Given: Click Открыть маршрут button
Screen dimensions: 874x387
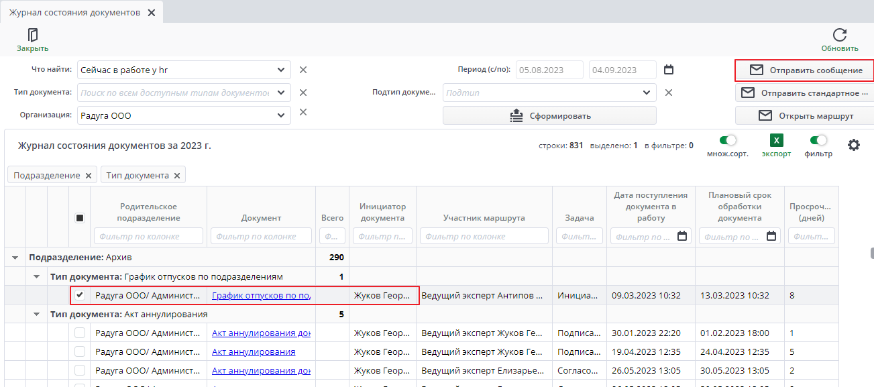Looking at the screenshot, I should pyautogui.click(x=804, y=116).
